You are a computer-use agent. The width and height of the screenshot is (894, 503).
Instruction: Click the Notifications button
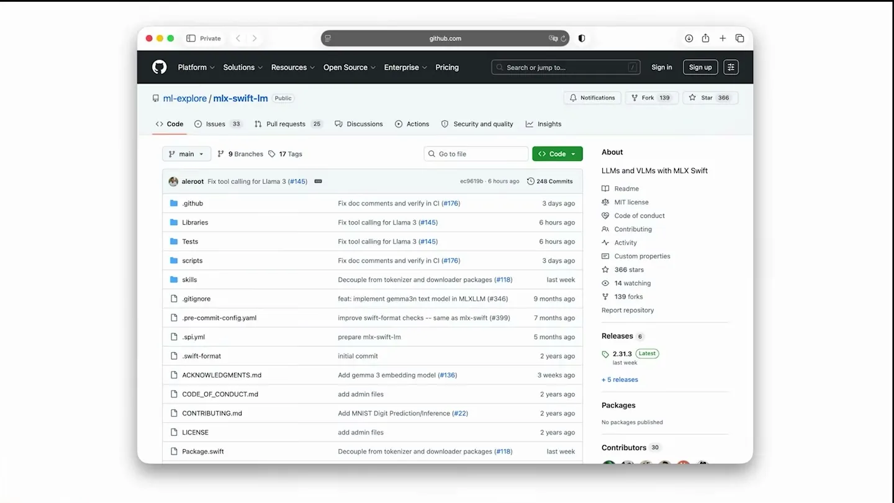pos(592,98)
